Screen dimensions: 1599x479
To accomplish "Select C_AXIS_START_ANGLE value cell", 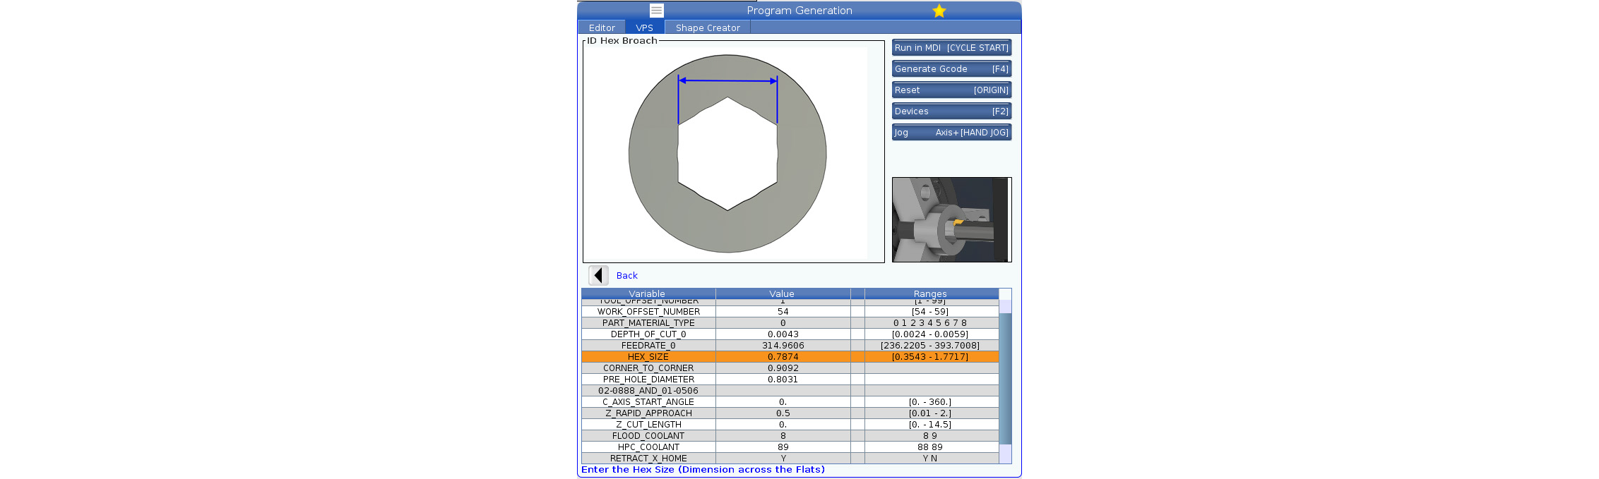I will pyautogui.click(x=783, y=402).
